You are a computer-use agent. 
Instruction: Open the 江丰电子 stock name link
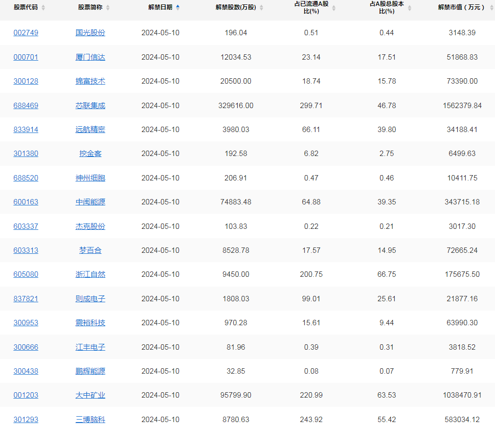click(90, 347)
